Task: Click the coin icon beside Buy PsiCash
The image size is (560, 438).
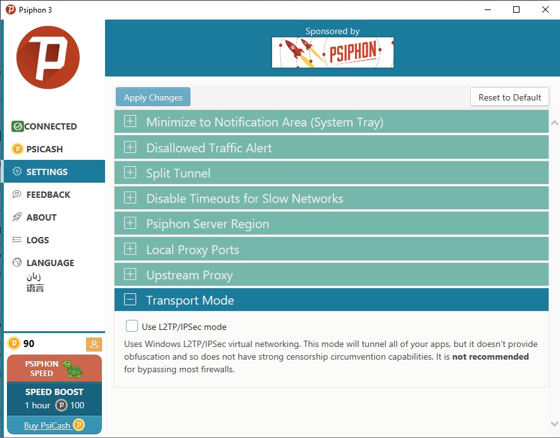Action: pyautogui.click(x=78, y=425)
